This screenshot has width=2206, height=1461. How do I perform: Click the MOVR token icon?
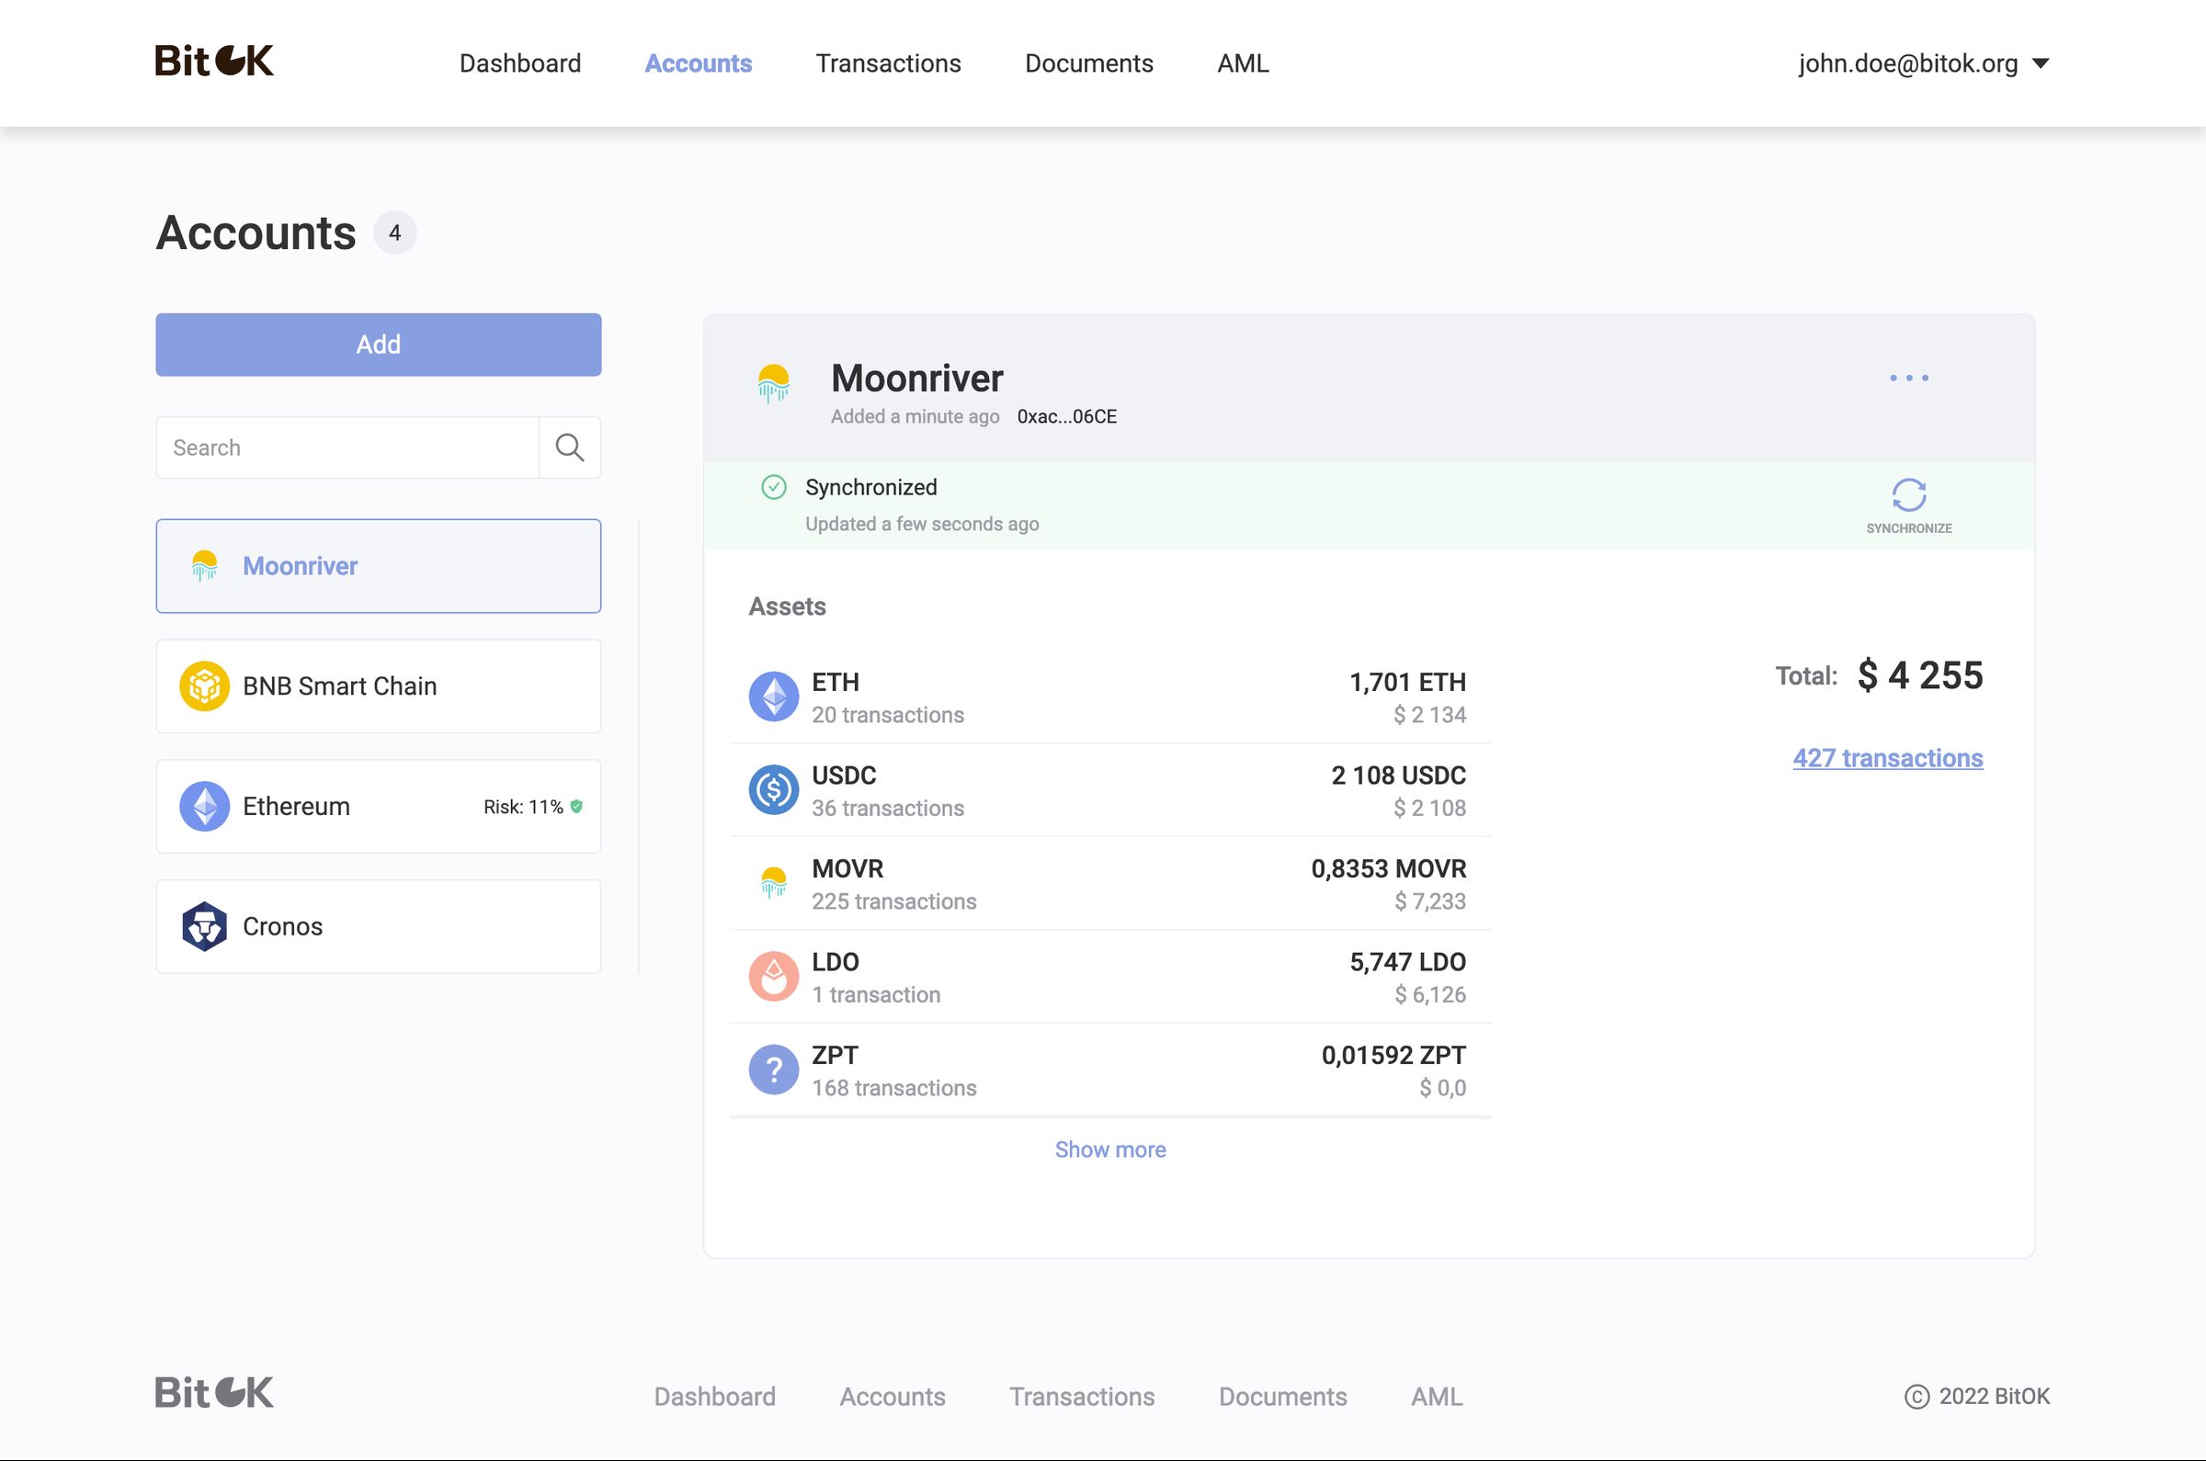click(x=774, y=881)
